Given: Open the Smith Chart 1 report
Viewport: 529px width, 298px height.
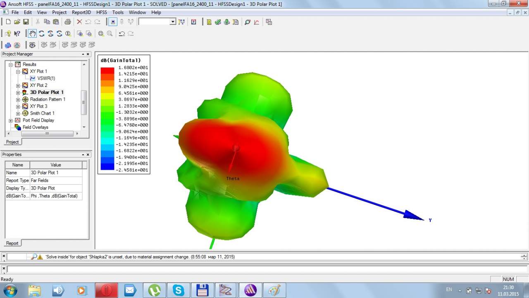Looking at the screenshot, I should [x=42, y=113].
